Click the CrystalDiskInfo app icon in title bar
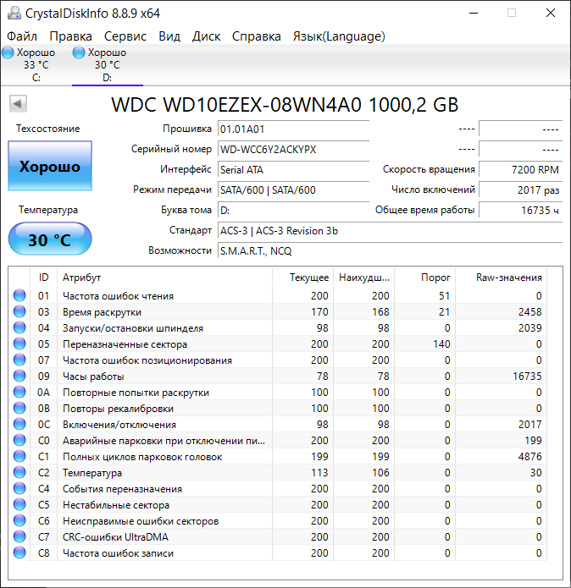Viewport: 571px width, 588px height. 14,14
